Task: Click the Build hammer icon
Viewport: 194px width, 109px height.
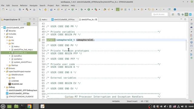Action: tap(27, 9)
